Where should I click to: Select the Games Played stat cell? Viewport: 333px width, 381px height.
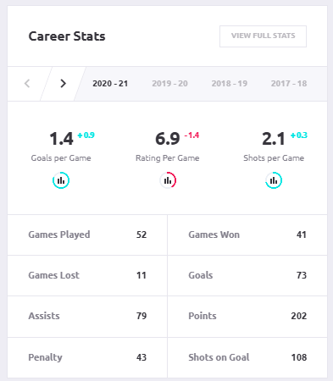pyautogui.click(x=87, y=235)
